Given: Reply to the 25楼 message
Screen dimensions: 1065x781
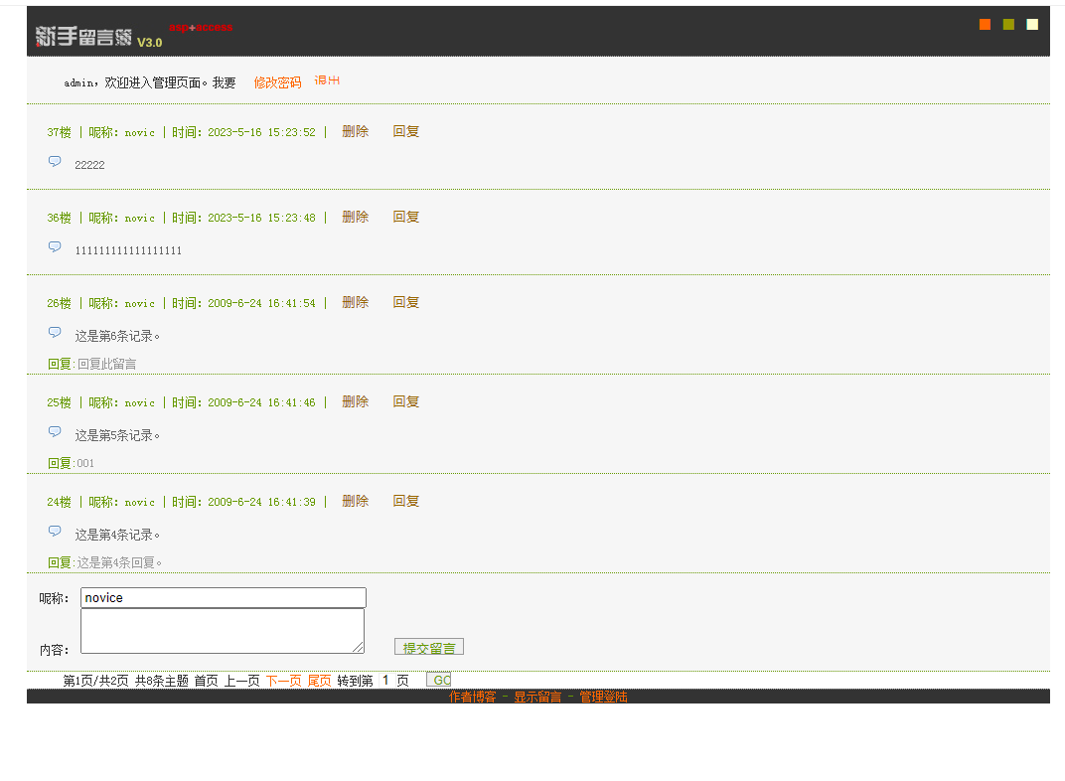Looking at the screenshot, I should point(406,401).
